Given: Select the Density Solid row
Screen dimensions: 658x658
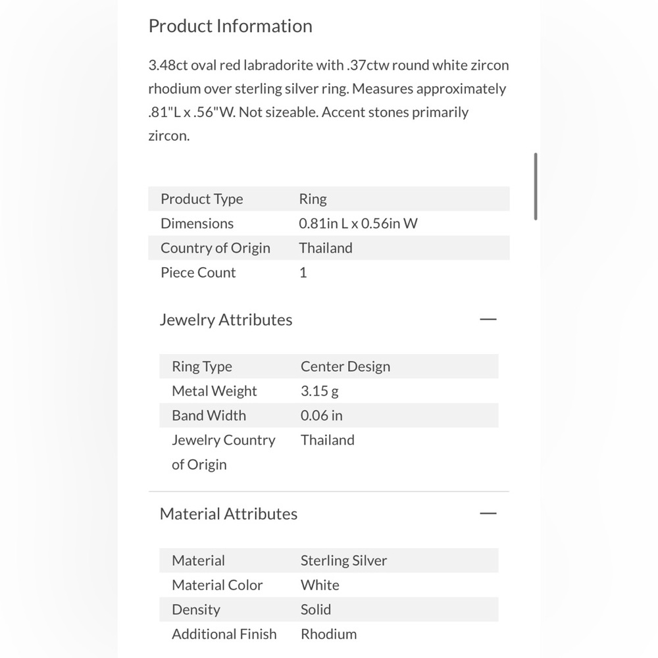Looking at the screenshot, I should click(329, 609).
